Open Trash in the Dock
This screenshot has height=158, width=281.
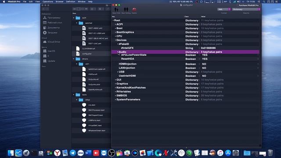point(270,153)
